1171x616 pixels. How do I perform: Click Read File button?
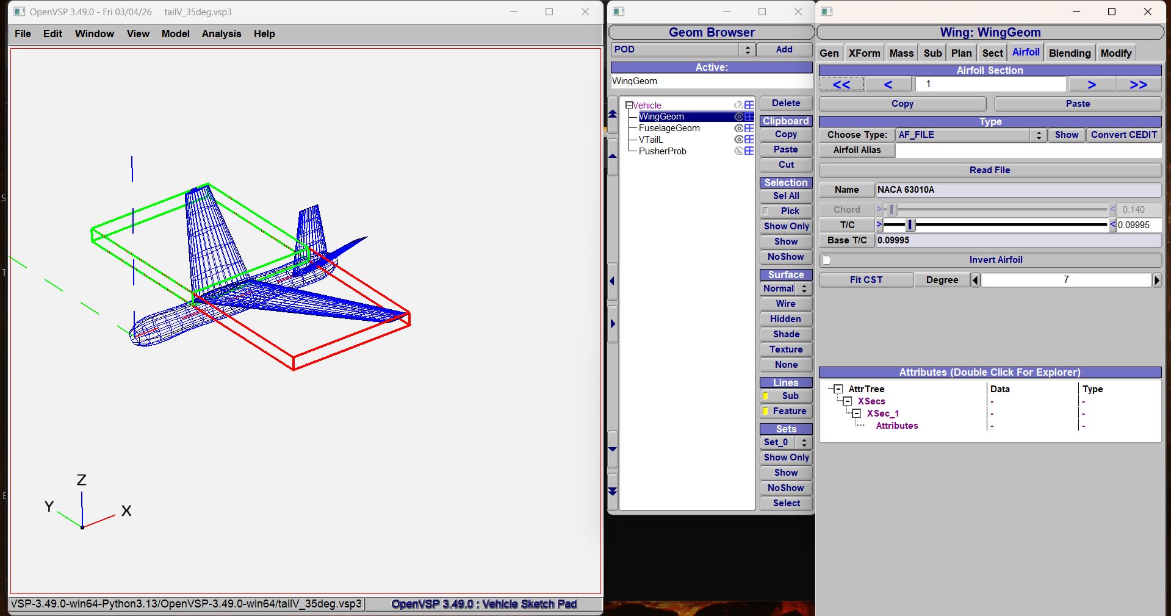990,170
